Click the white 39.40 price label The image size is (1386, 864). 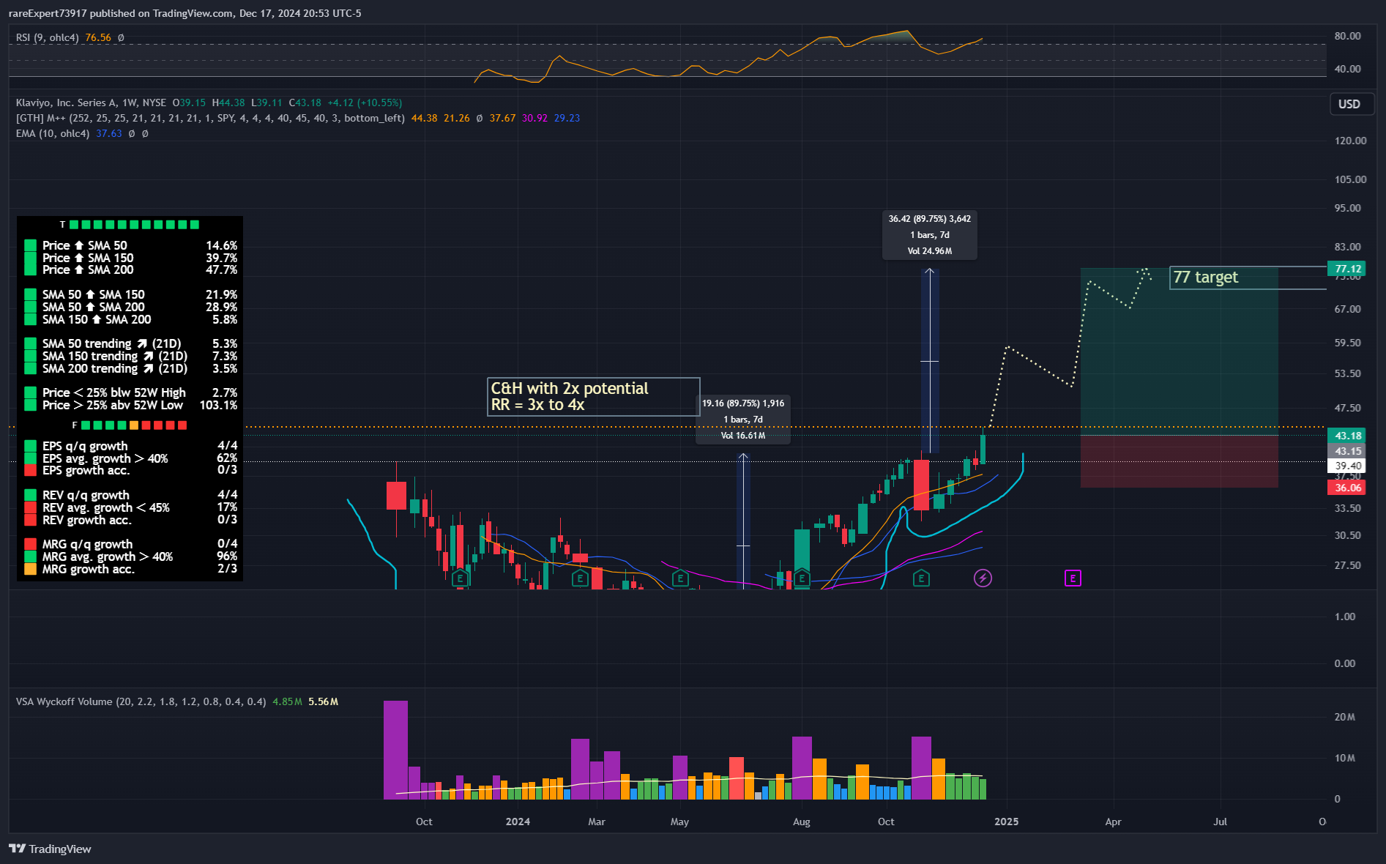(1348, 466)
